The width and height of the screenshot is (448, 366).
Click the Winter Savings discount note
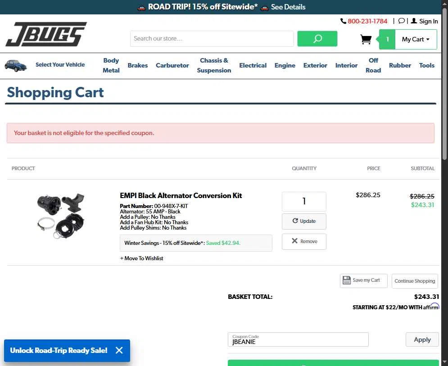pyautogui.click(x=196, y=243)
